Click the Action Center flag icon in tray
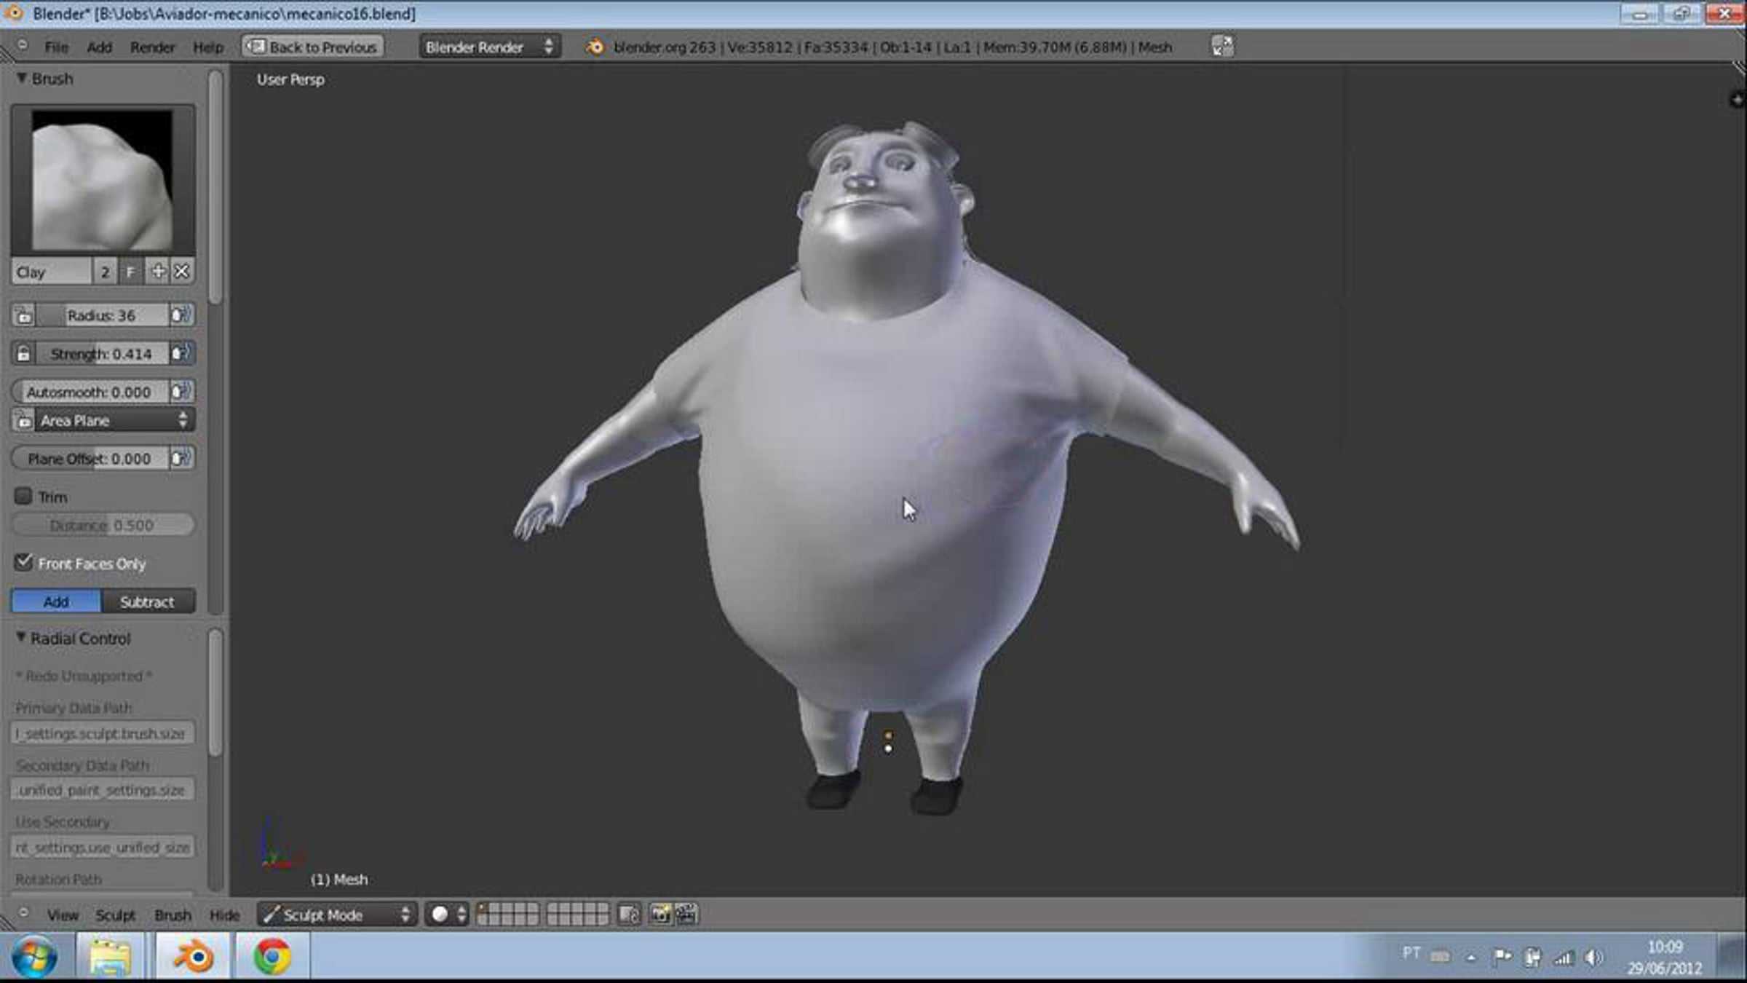Image resolution: width=1747 pixels, height=983 pixels. 1502,957
